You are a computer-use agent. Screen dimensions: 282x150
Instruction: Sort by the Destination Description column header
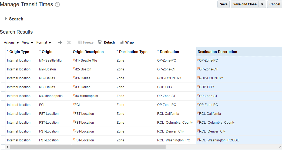(217, 52)
